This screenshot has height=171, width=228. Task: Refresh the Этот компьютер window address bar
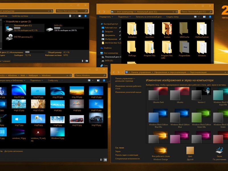[52, 11]
